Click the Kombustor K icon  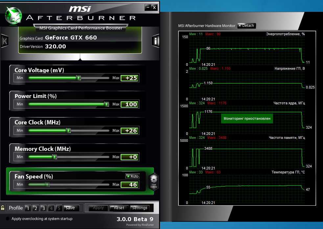point(5,41)
